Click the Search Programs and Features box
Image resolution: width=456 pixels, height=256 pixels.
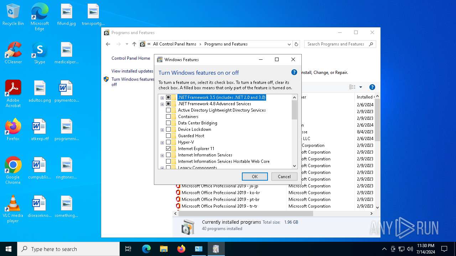(x=336, y=44)
